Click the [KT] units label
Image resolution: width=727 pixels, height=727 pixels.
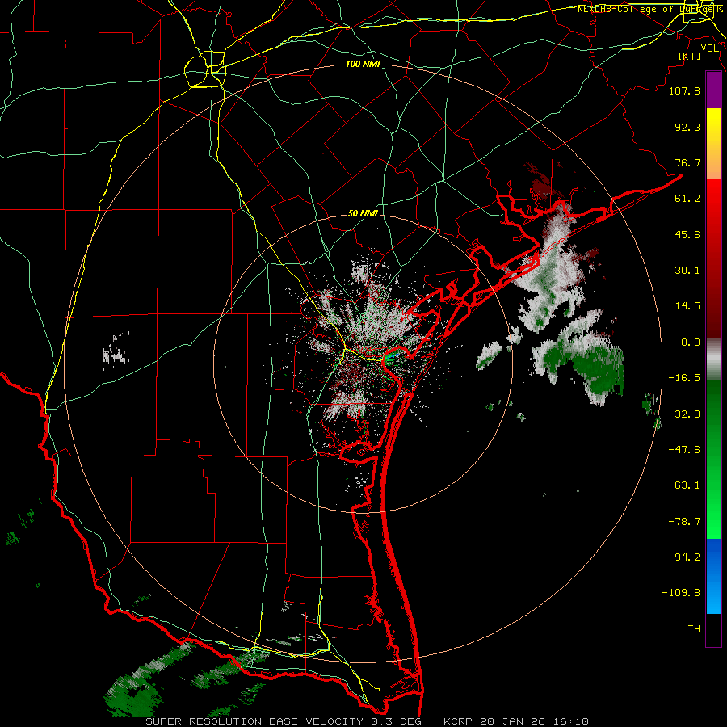click(690, 56)
